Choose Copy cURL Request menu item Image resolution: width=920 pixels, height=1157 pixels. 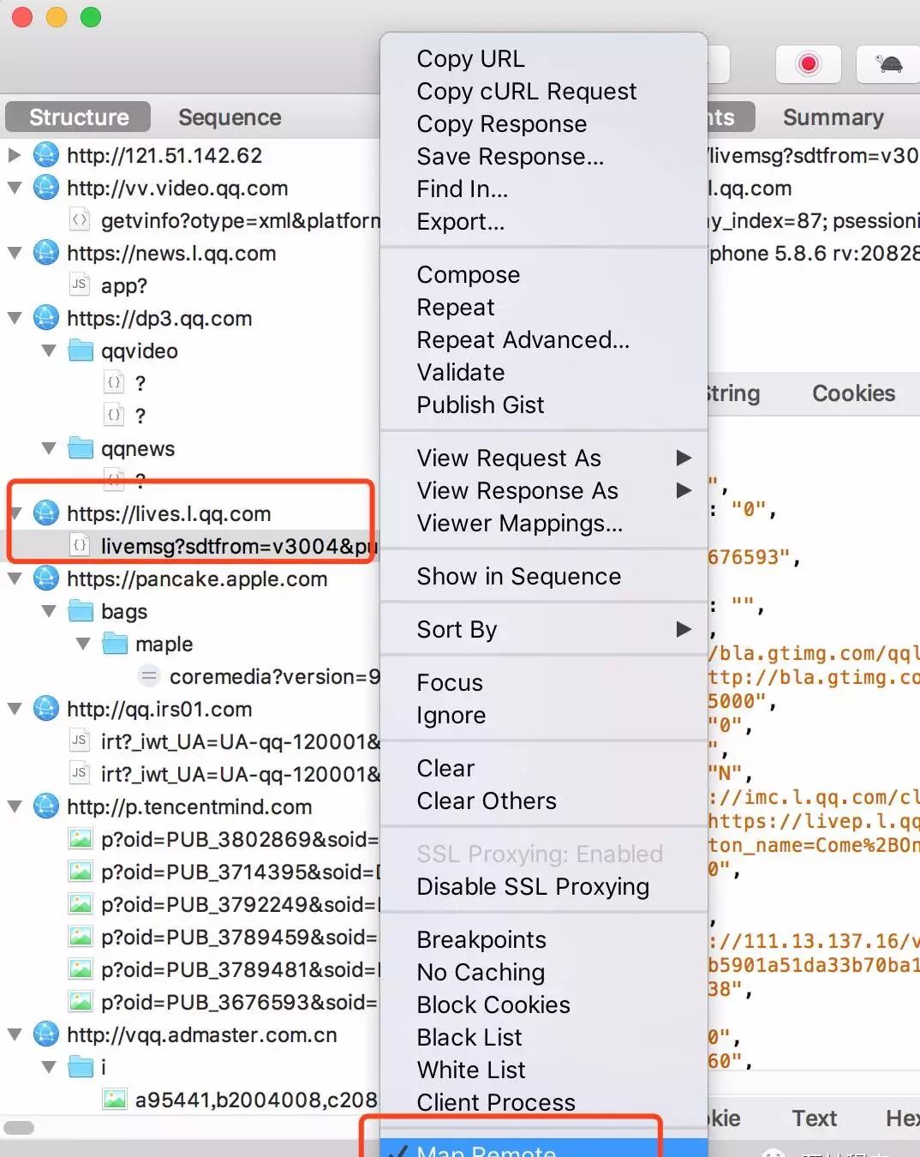tap(526, 91)
